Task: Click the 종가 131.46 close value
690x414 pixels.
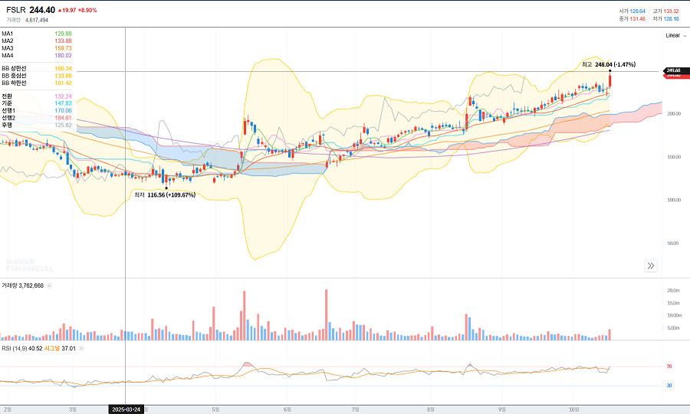Action: [632, 19]
